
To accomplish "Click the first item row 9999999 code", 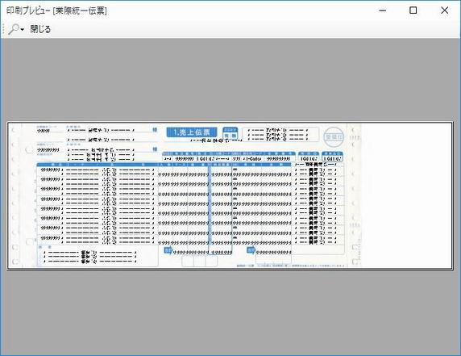I will 50,170.
